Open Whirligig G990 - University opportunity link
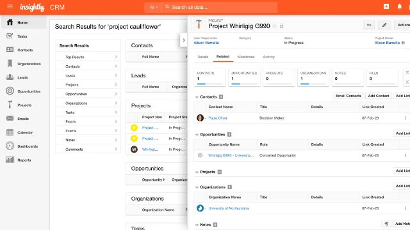Image resolution: width=410 pixels, height=230 pixels. click(x=231, y=155)
